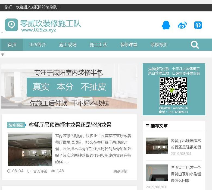
Task: Open the QQ penguin contact icon
Action: click(166, 25)
